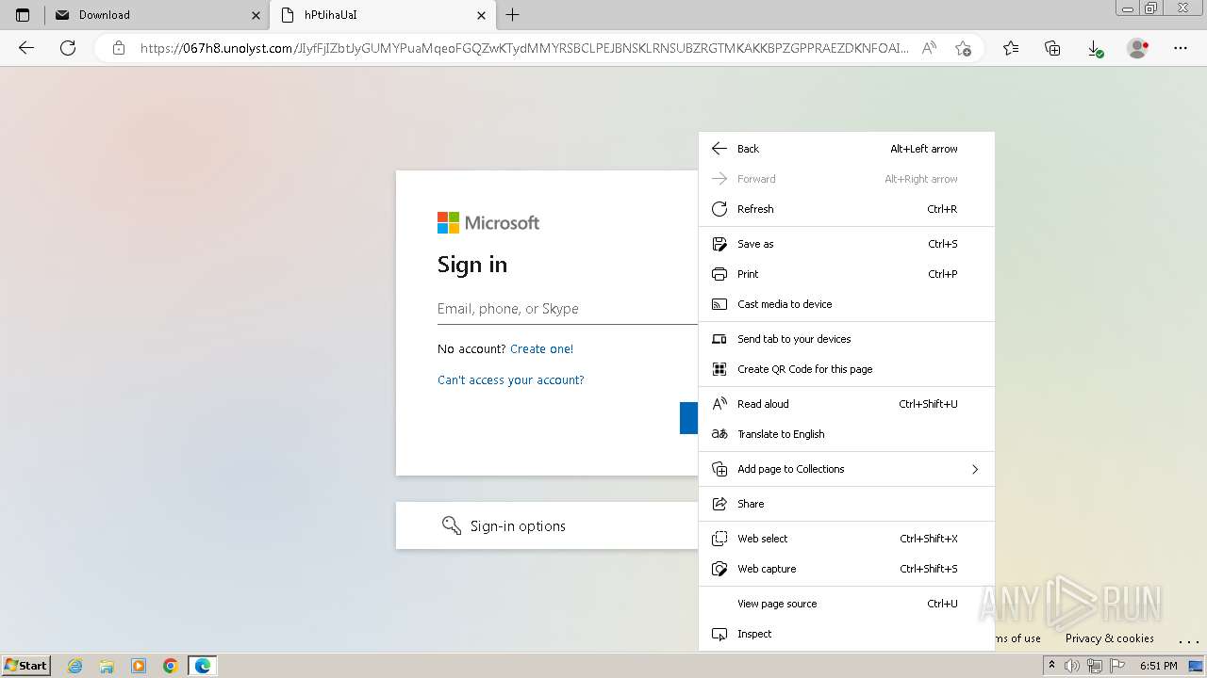Launch Internet Explorer from the taskbar
The height and width of the screenshot is (678, 1207).
[75, 666]
